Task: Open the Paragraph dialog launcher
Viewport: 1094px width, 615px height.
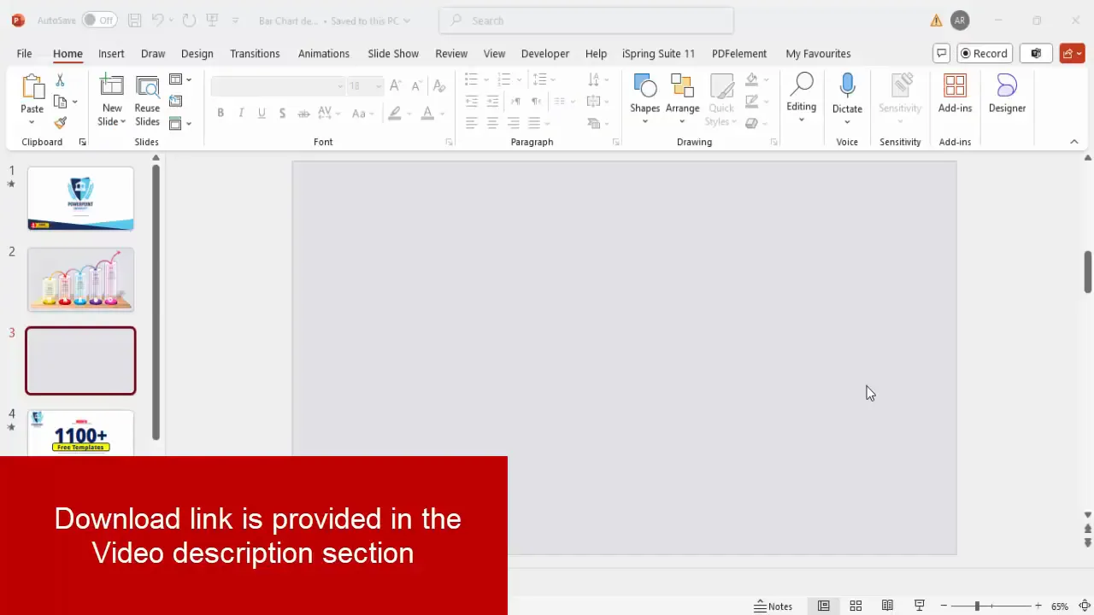Action: (616, 142)
